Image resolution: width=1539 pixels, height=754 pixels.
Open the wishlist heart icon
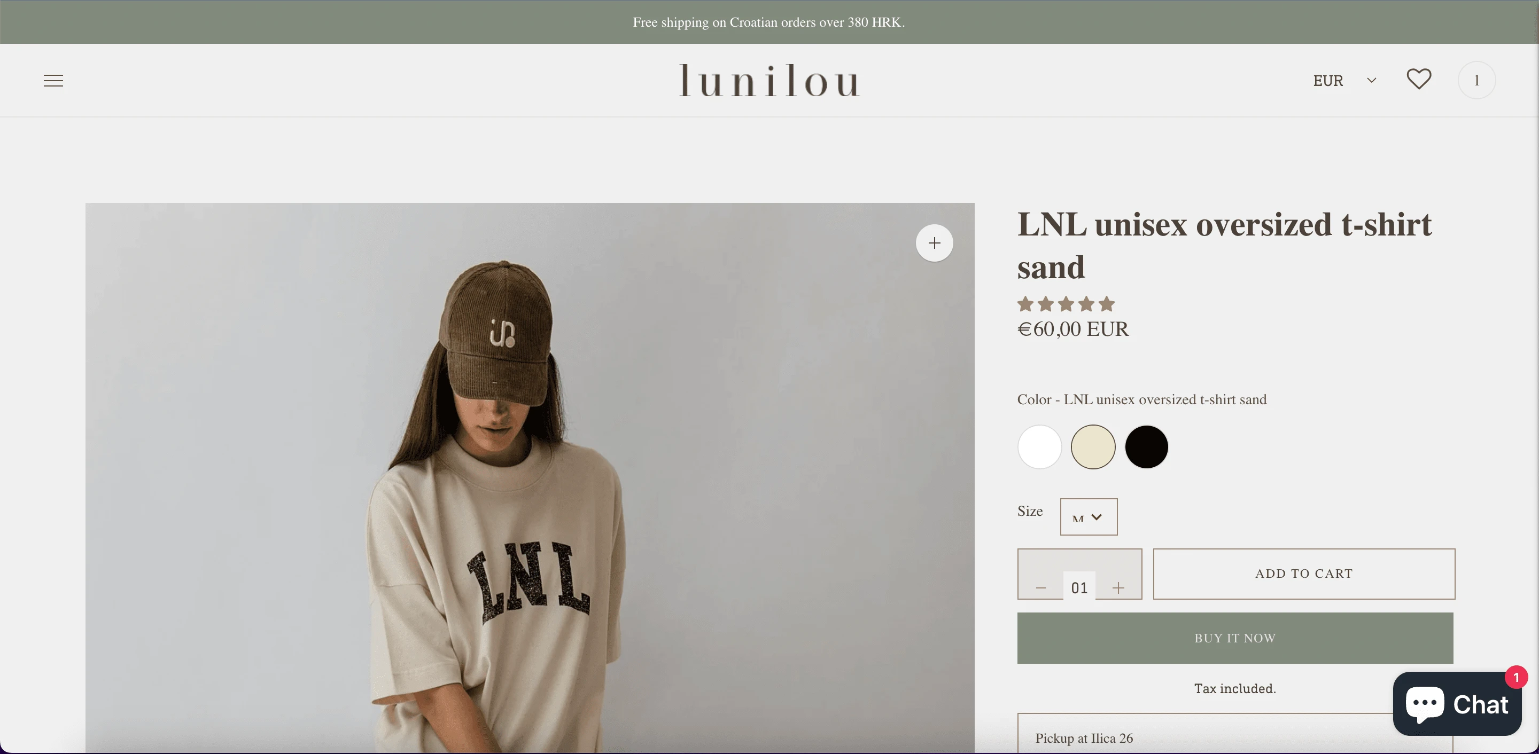pos(1418,80)
